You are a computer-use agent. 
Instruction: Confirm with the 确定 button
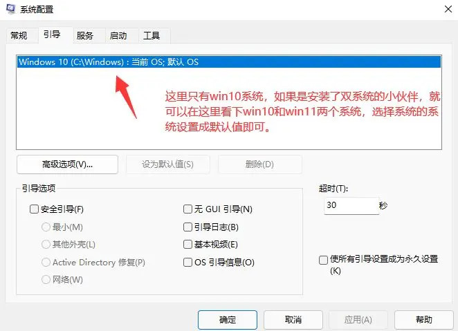(x=228, y=320)
